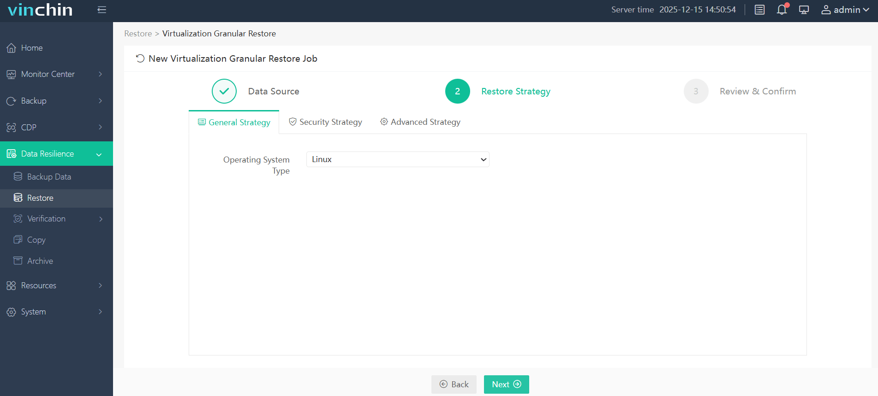Switch to the Advanced Strategy tab

(420, 122)
